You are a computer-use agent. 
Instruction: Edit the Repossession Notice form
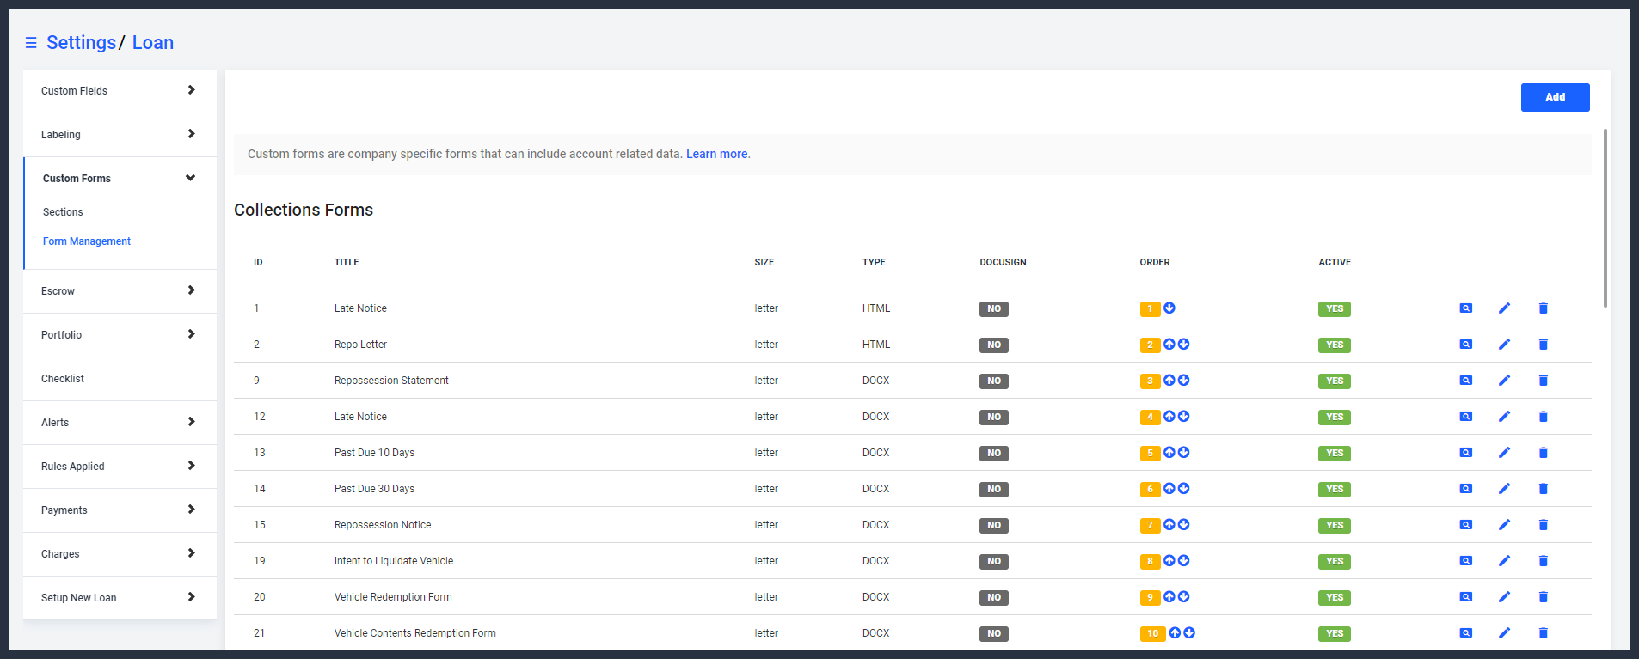(1504, 525)
